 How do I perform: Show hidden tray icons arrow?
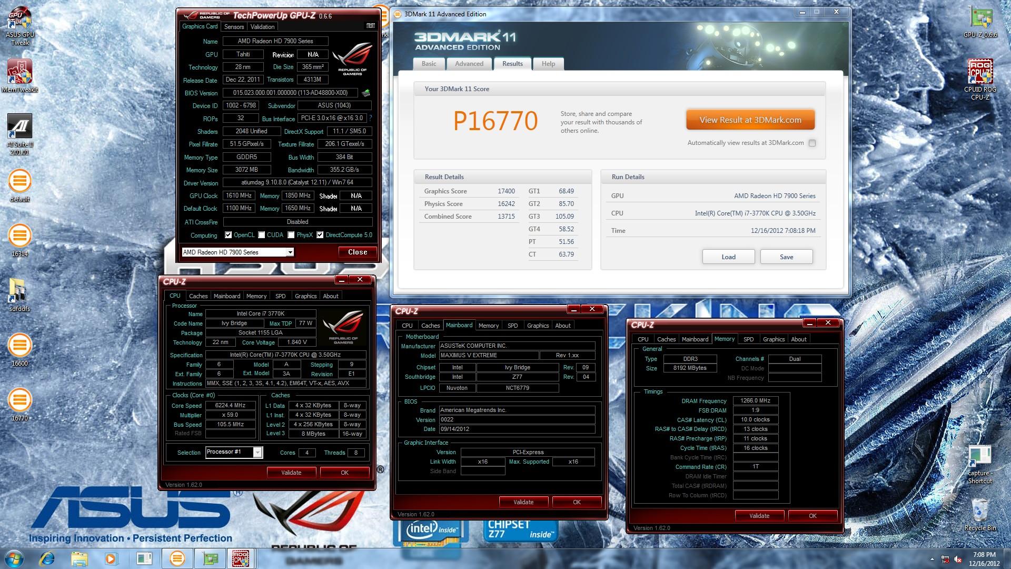pos(932,558)
